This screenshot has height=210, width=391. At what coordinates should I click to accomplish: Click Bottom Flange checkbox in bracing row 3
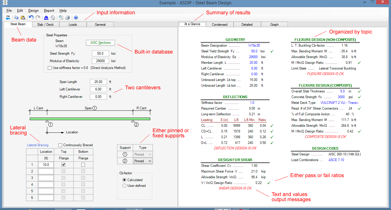(83, 178)
